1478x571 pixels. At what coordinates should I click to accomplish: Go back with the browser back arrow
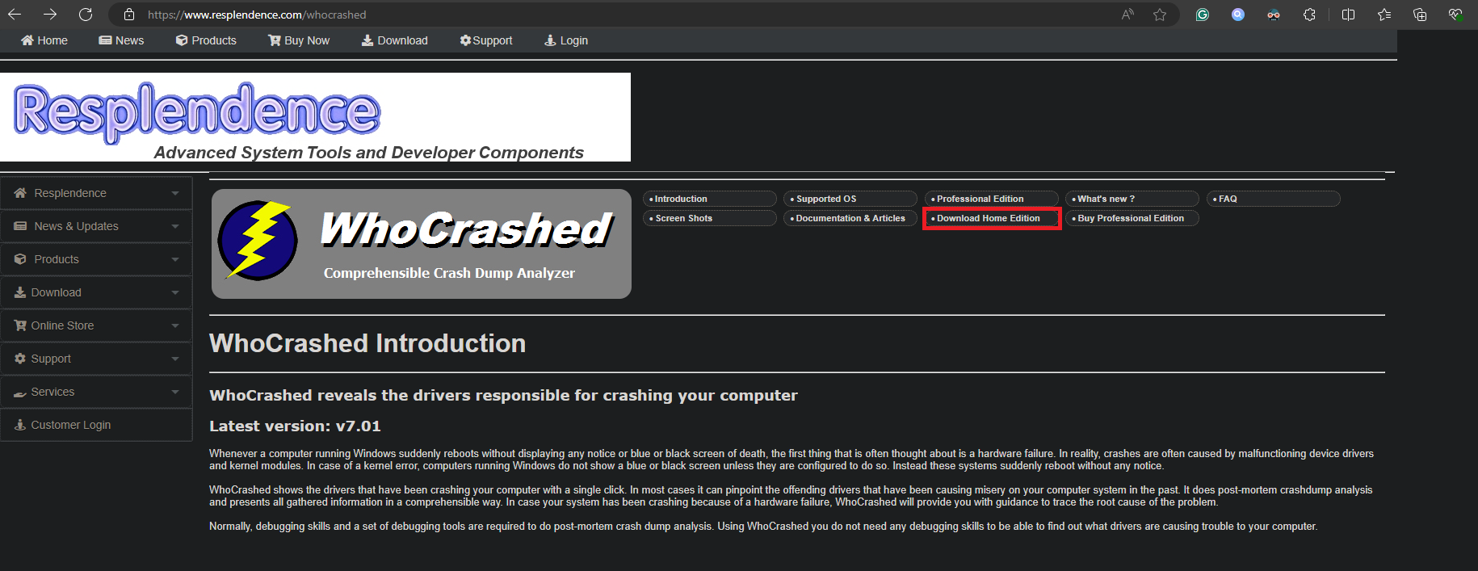15,15
